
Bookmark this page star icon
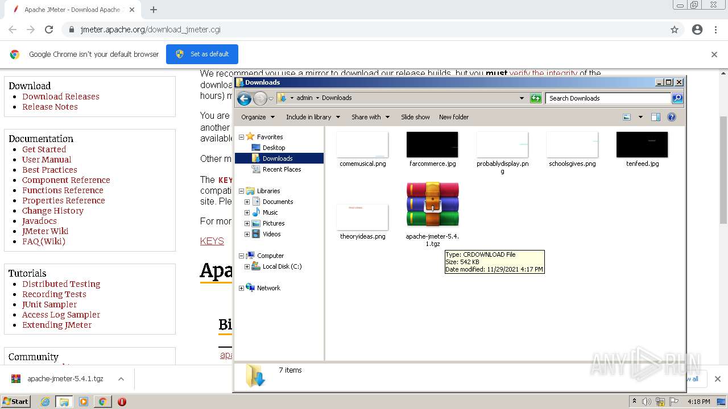click(x=675, y=30)
